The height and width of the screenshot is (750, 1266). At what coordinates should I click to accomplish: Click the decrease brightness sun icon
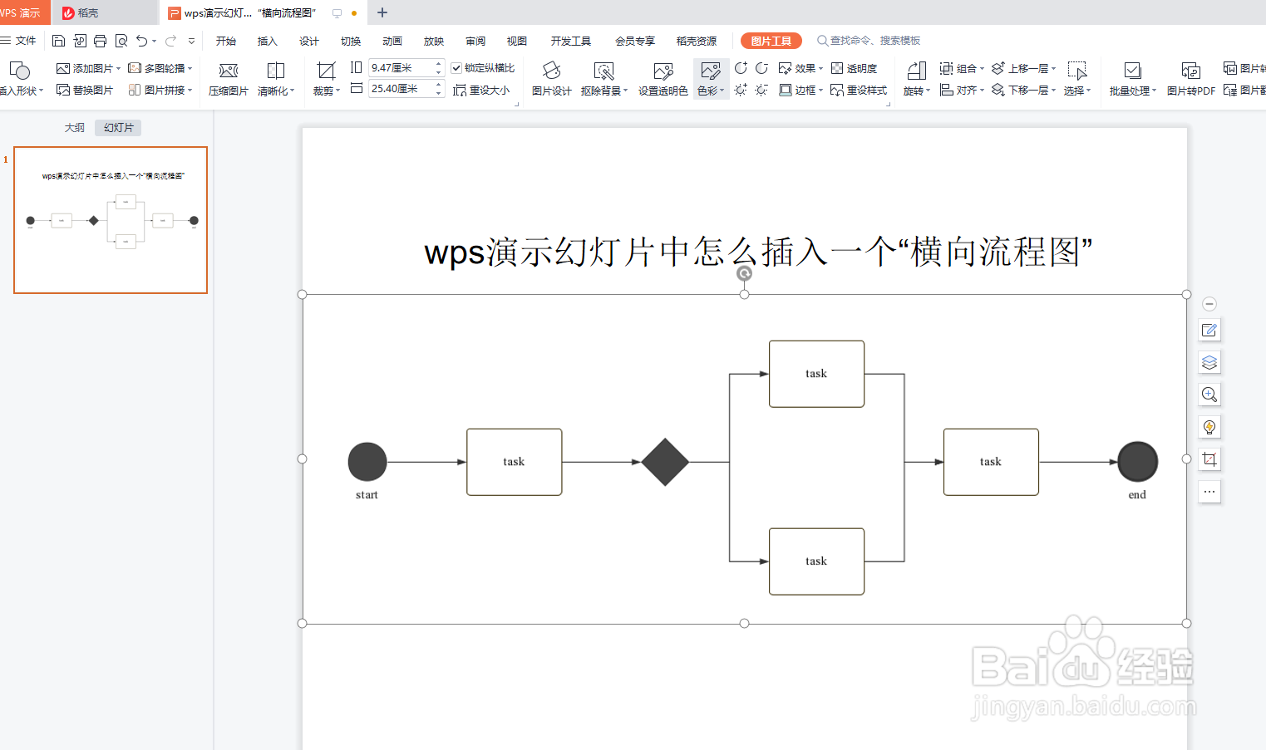point(761,90)
